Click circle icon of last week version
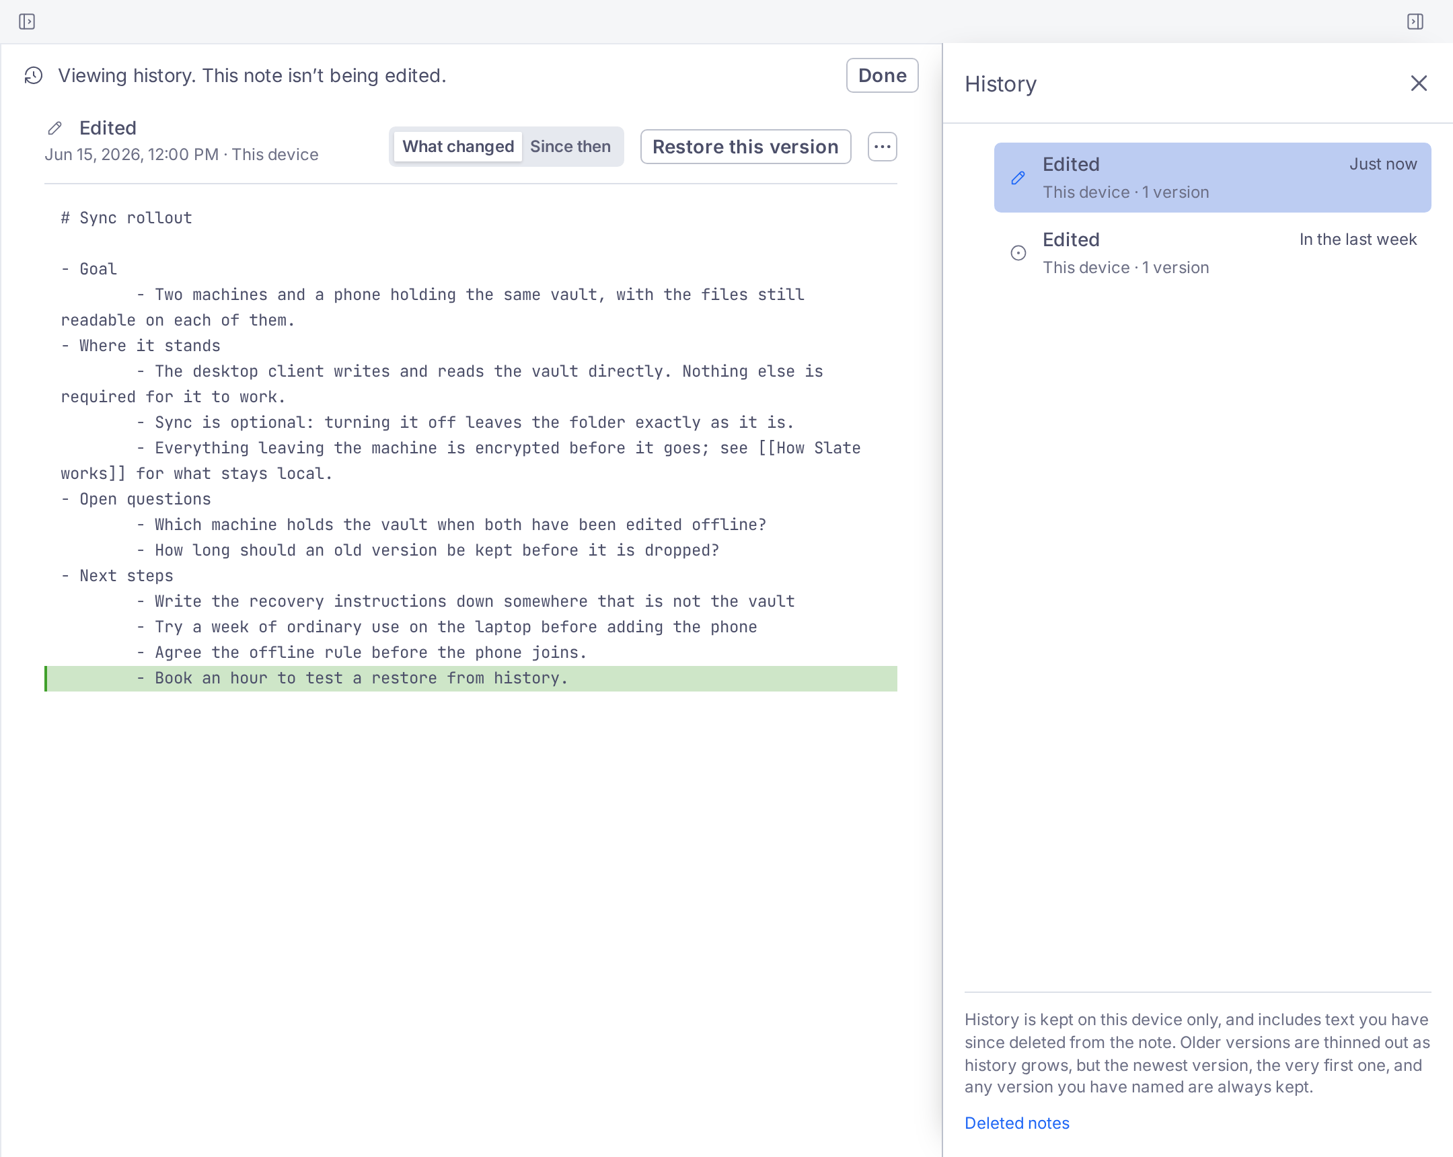 1018,253
